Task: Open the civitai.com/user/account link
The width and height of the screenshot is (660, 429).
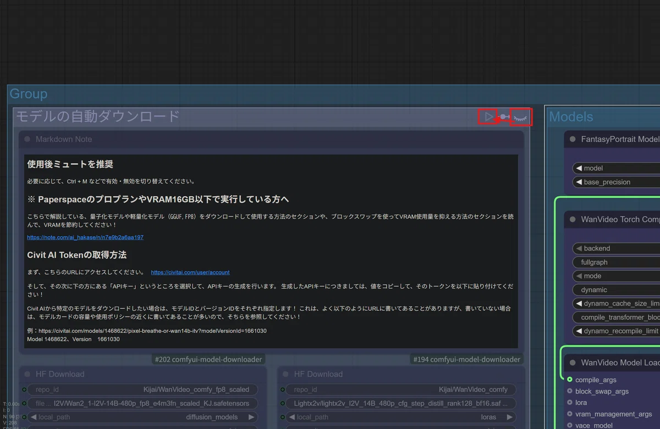Action: pyautogui.click(x=190, y=272)
